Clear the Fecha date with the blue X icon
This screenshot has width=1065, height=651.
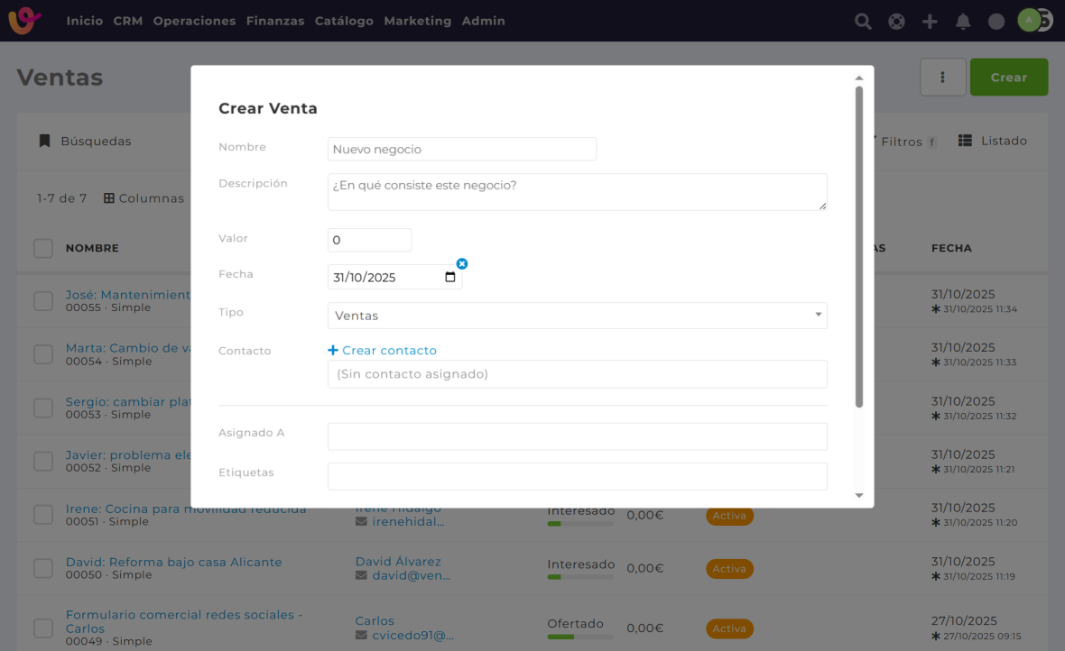click(x=462, y=263)
